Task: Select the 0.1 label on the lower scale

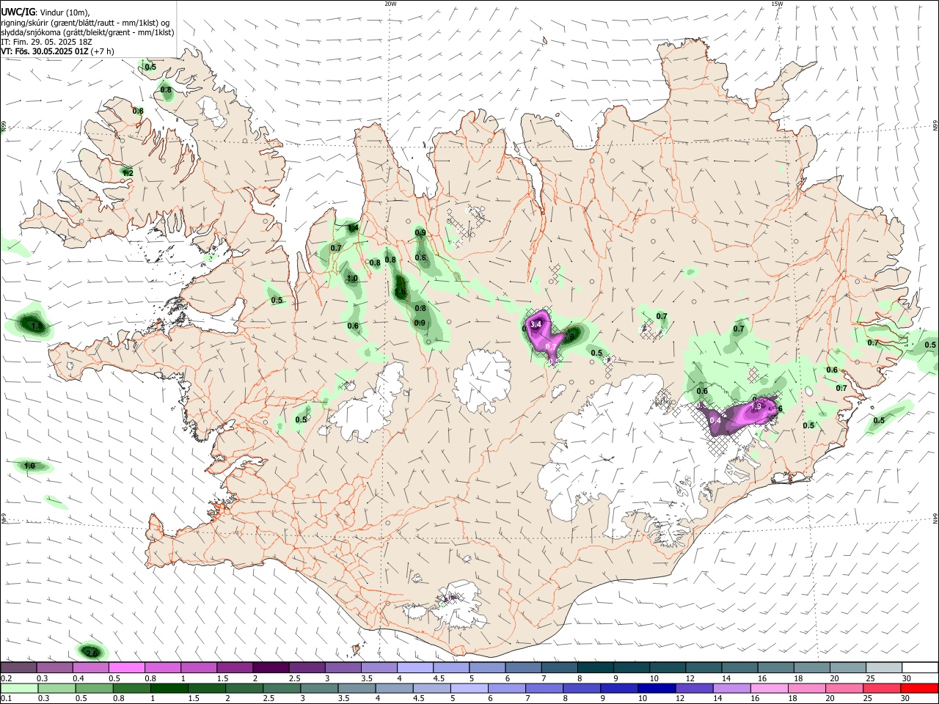Action: 6,699
